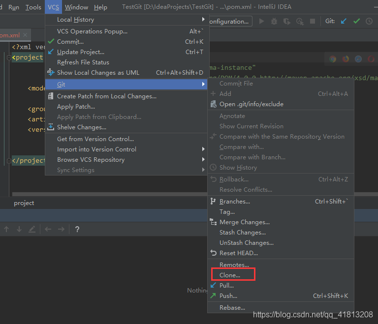Click the VCS menu in menu bar
The height and width of the screenshot is (324, 378).
(53, 7)
